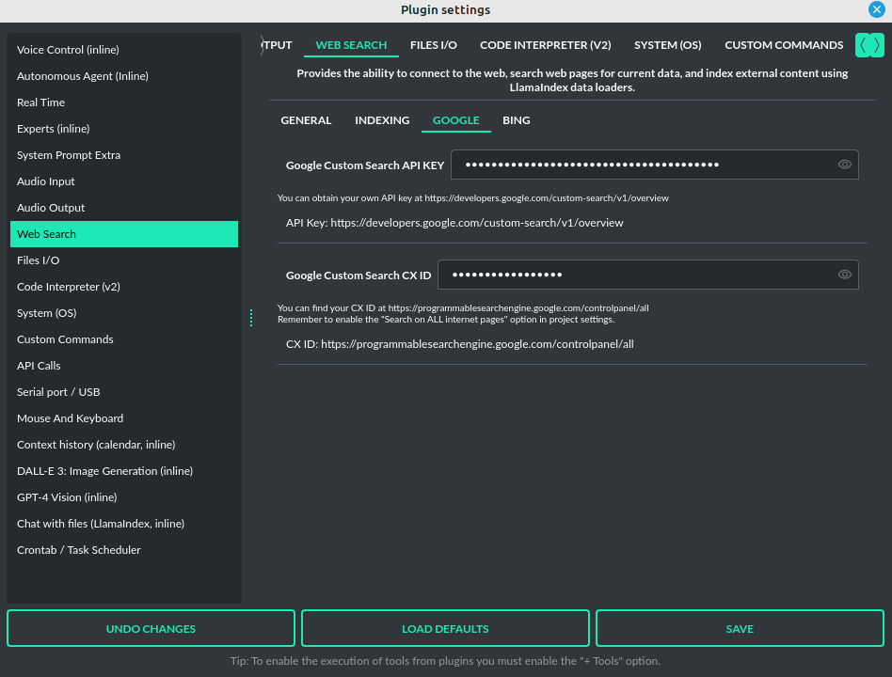Focus the Google Custom Search API KEY field
The width and height of the screenshot is (892, 677).
(640, 165)
